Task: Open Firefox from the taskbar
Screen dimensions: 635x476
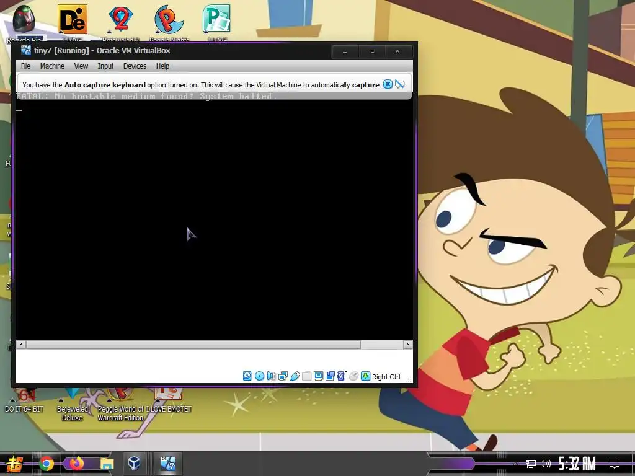Action: [x=76, y=464]
